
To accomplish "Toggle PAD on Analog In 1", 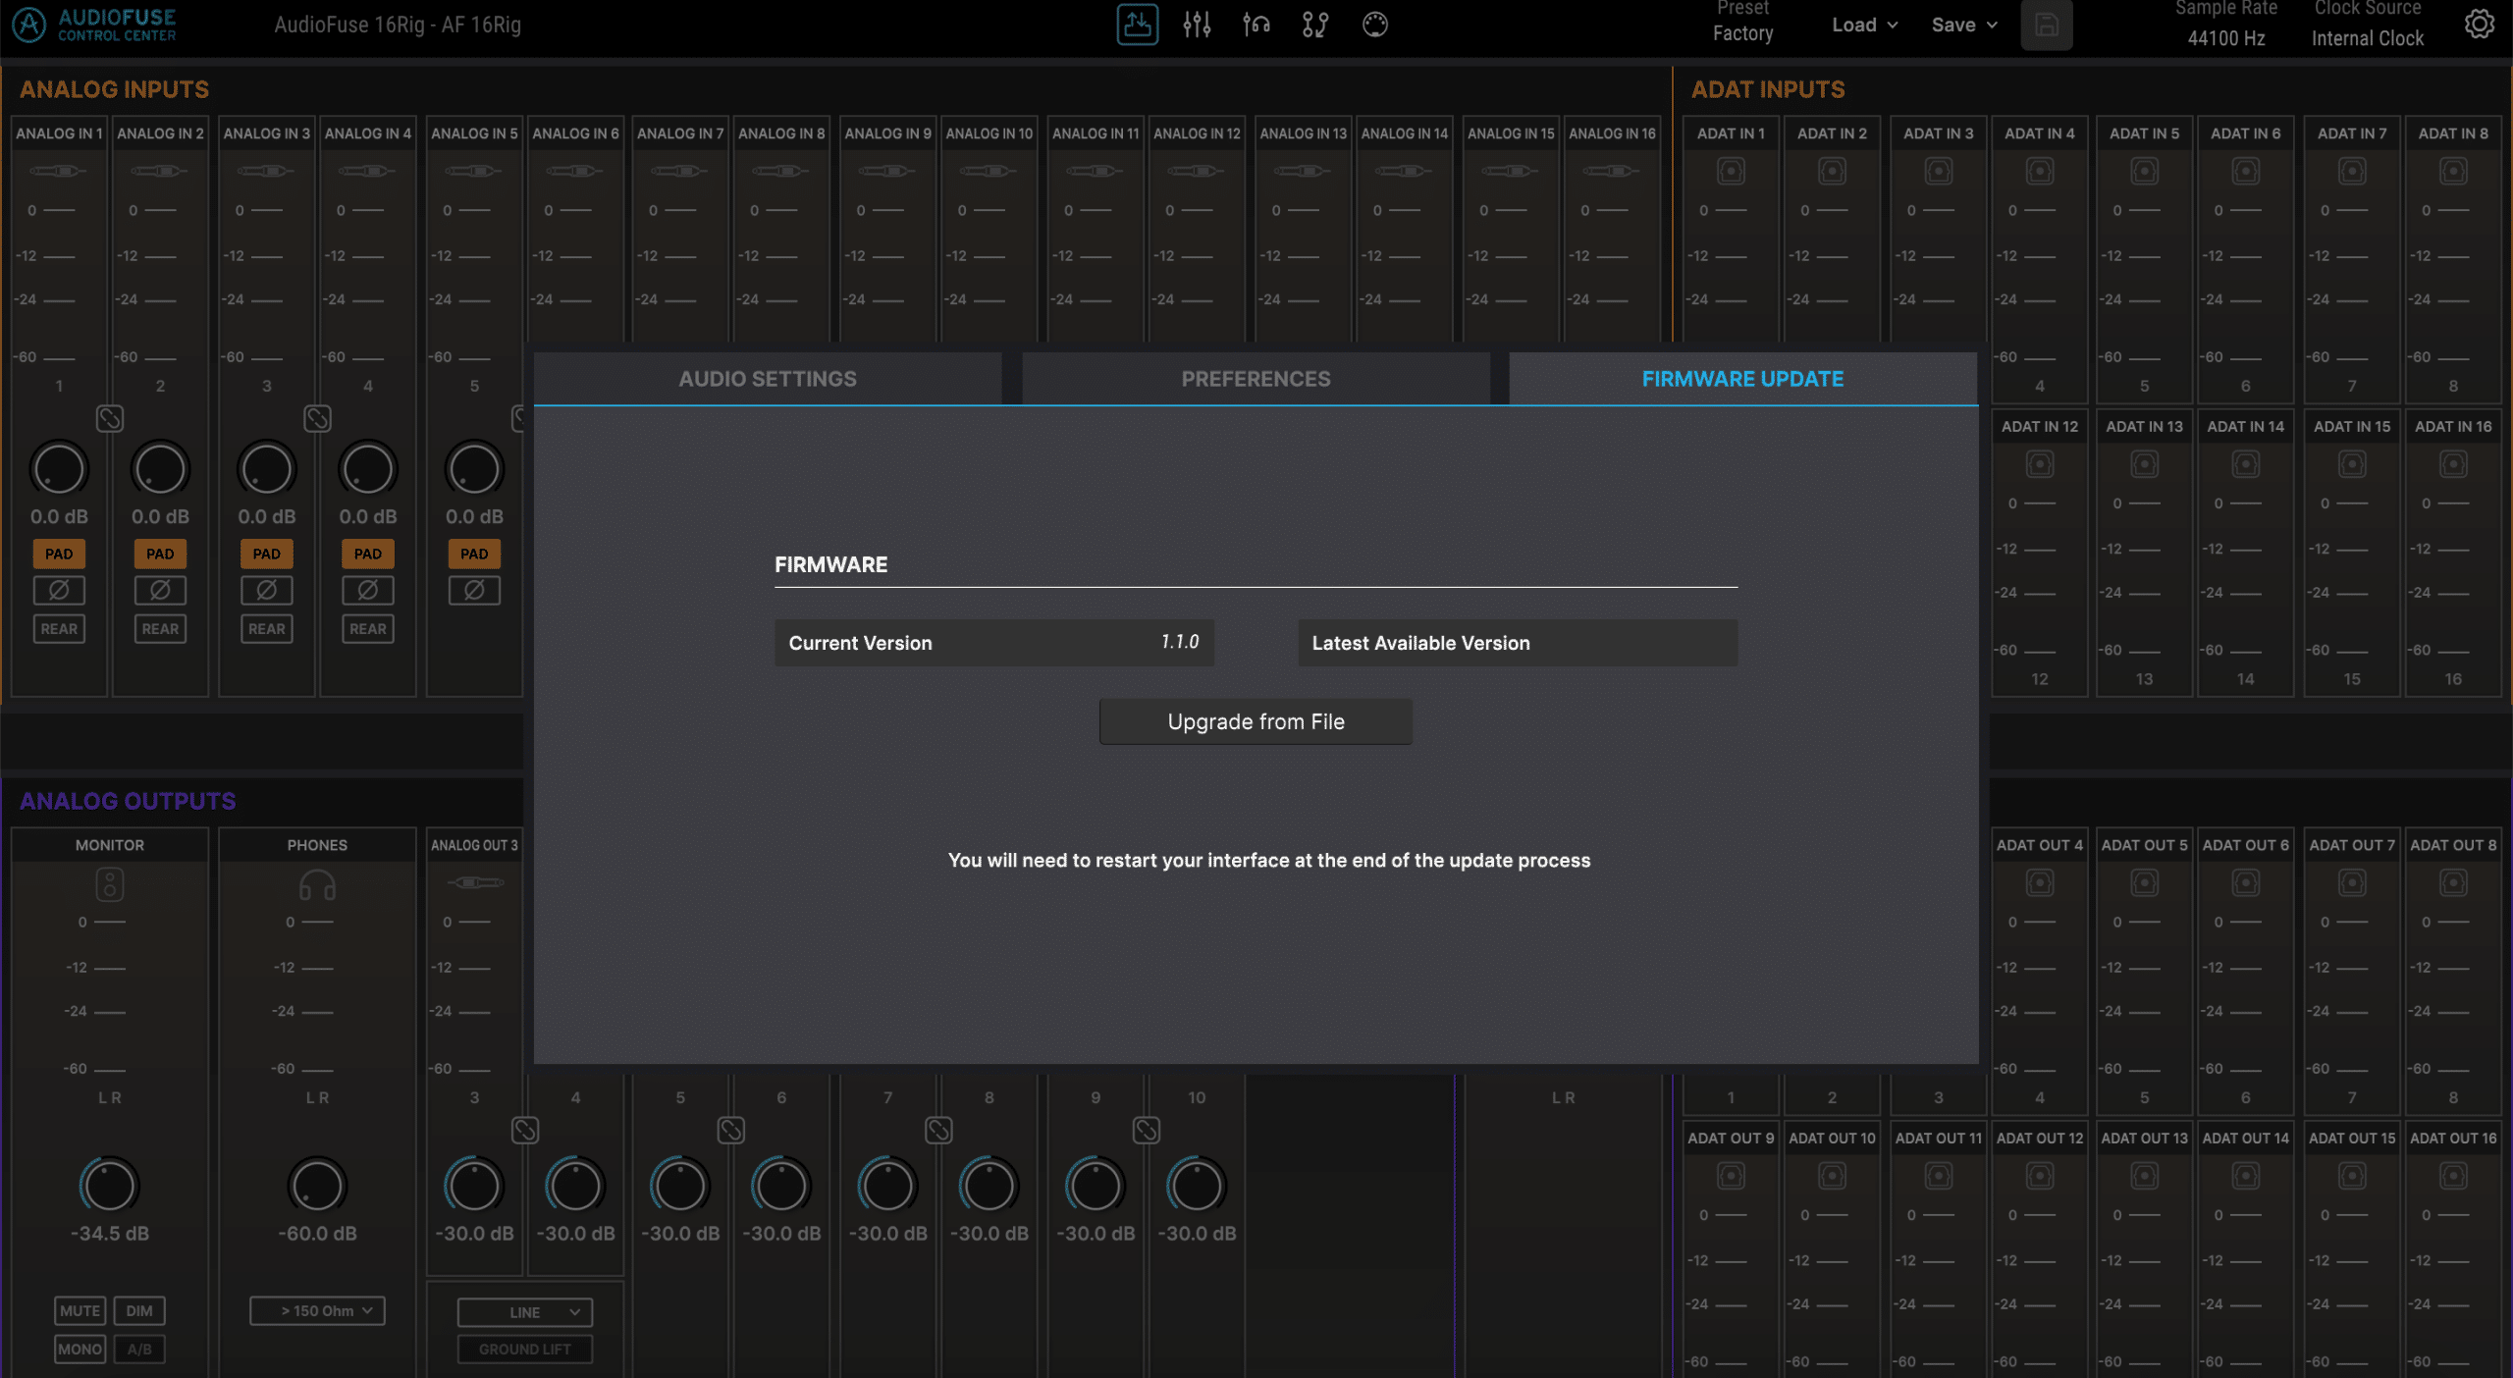I will click(59, 554).
